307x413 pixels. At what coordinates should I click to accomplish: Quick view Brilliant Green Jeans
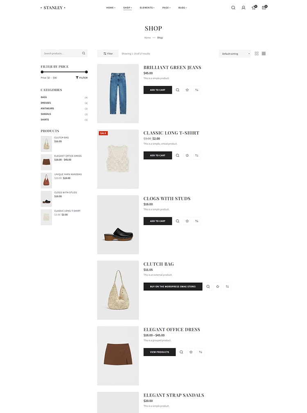coord(178,90)
